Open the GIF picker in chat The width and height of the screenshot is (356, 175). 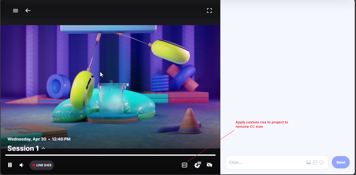(x=315, y=162)
